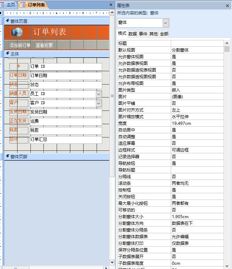The image size is (232, 269).
Task: Click the 分割窗体方向 value 数据表在下
Action: [197, 223]
